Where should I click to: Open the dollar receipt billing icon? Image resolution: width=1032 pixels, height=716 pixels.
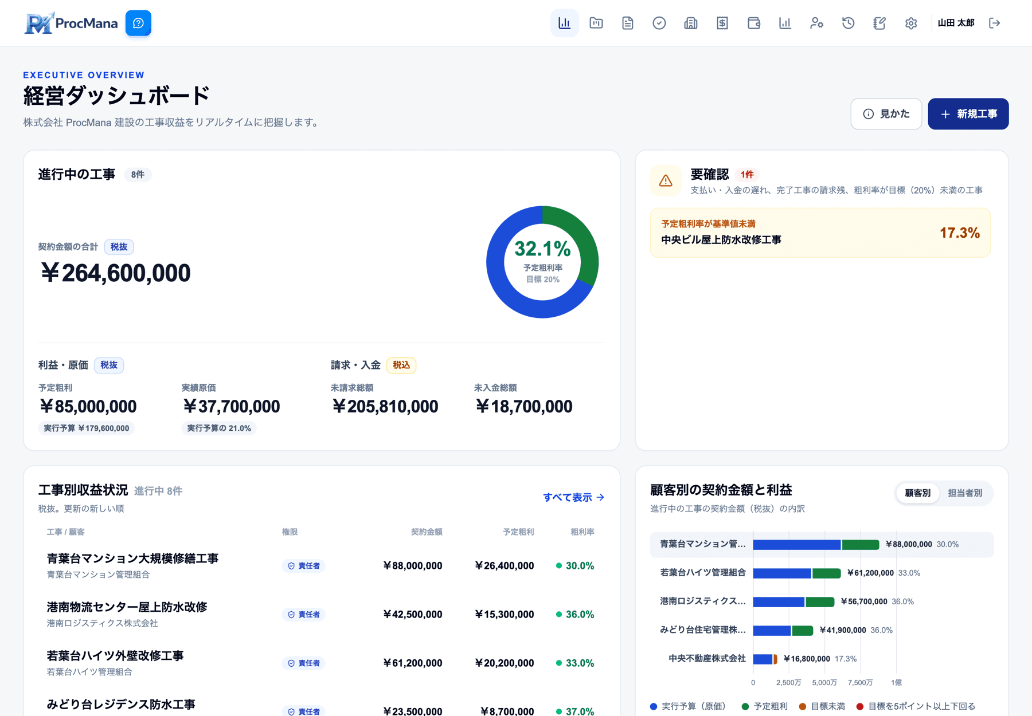(x=722, y=23)
